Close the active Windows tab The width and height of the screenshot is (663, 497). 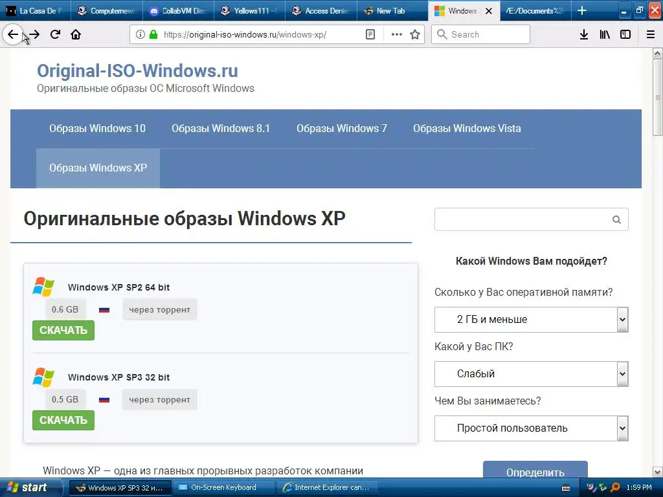coord(489,11)
